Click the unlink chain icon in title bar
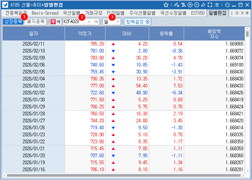252x180 pixels. (x=176, y=5)
